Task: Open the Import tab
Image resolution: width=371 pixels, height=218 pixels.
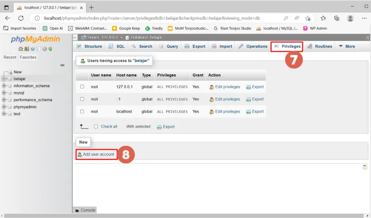Action: tap(222, 46)
